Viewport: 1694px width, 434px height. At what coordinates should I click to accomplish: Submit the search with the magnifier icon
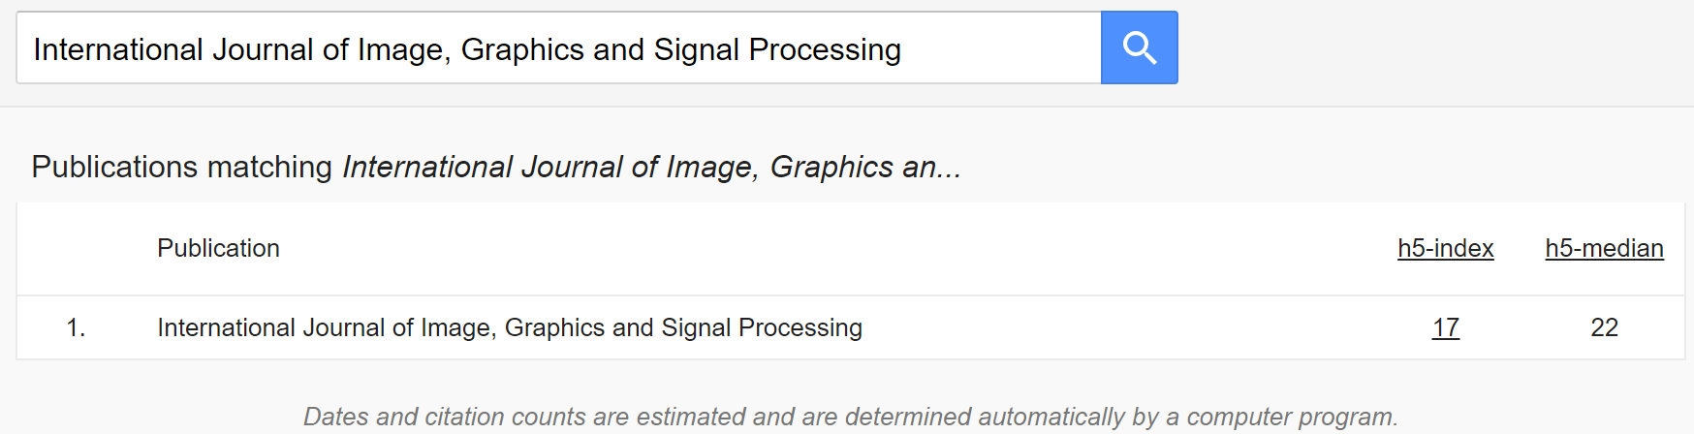tap(1139, 47)
